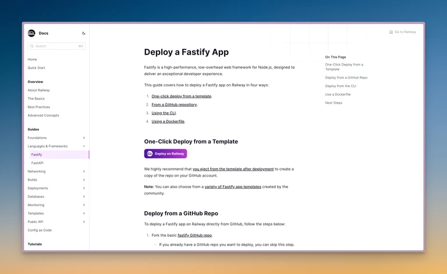The width and height of the screenshot is (447, 274).
Task: Click the Railway logo next to Docs
Action: click(31, 33)
